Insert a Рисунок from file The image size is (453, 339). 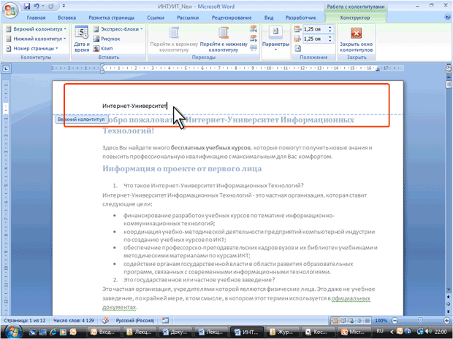coord(107,39)
